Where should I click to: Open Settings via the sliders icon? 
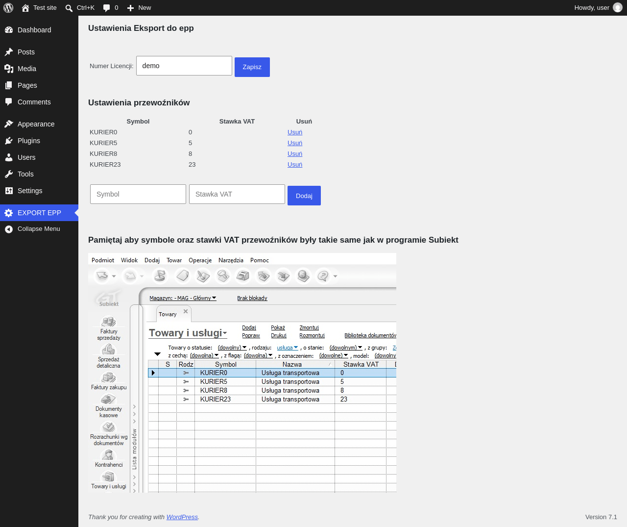point(9,191)
